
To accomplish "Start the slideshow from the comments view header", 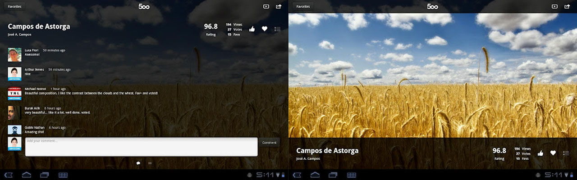I will (x=266, y=6).
